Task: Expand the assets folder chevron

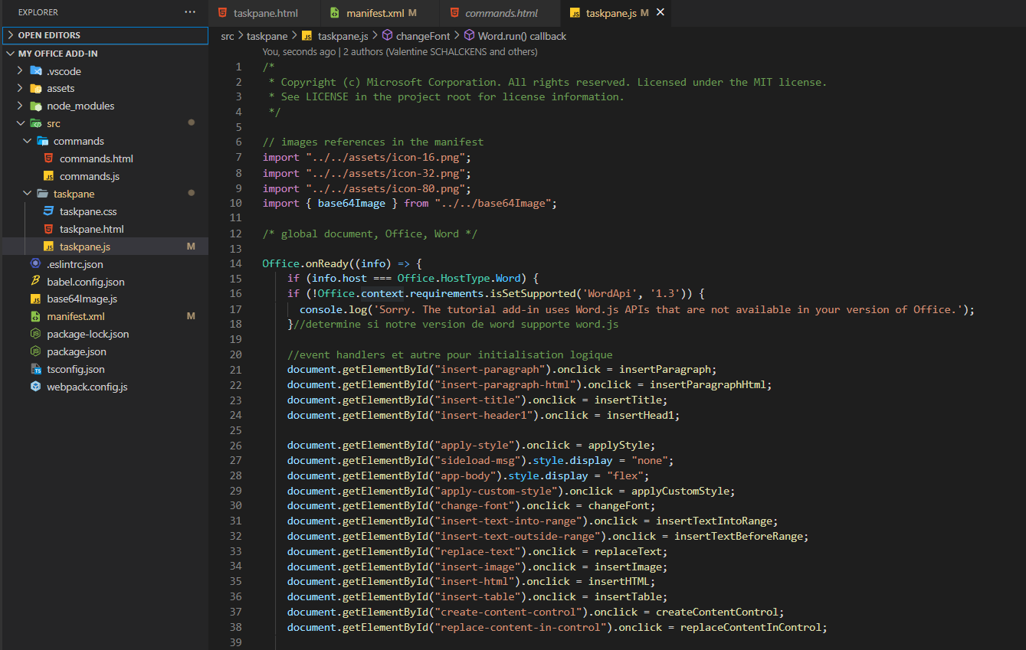Action: pyautogui.click(x=20, y=89)
